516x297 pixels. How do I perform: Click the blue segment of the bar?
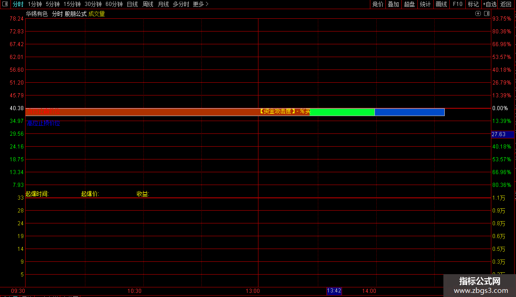(x=410, y=112)
